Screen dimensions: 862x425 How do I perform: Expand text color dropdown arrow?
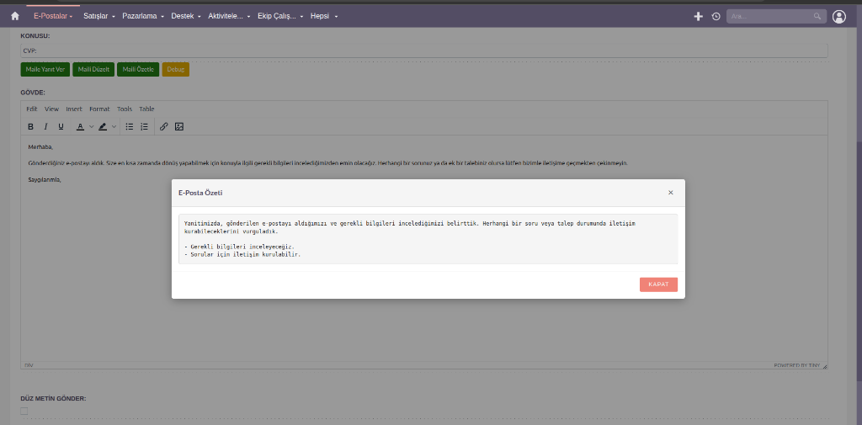(x=91, y=126)
